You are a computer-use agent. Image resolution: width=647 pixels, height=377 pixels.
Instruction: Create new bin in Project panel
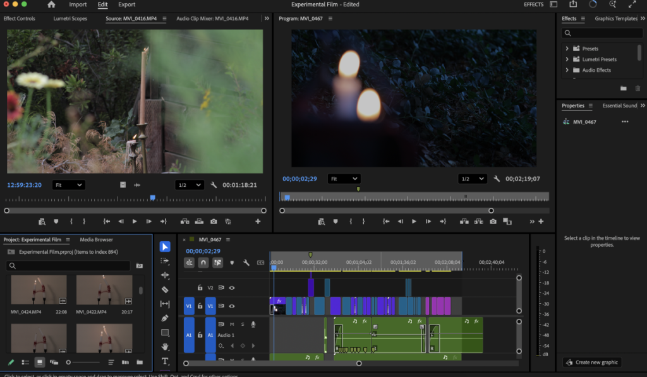coord(140,362)
